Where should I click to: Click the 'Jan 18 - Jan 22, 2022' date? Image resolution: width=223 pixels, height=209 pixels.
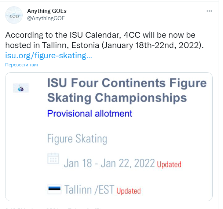tap(109, 163)
